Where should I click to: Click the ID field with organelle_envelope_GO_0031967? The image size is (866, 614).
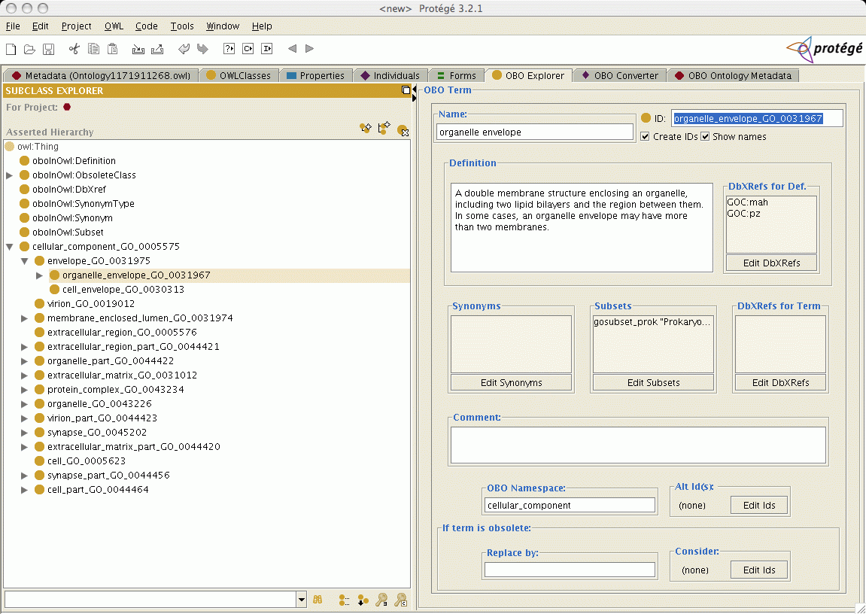pyautogui.click(x=757, y=118)
